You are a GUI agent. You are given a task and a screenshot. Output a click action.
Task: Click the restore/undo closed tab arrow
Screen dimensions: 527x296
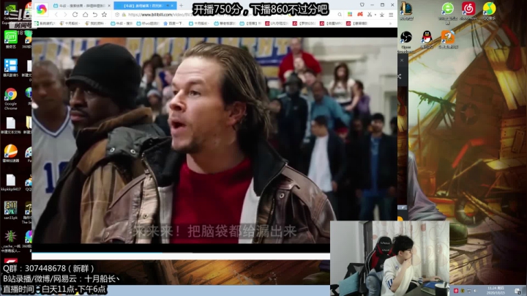(x=94, y=15)
